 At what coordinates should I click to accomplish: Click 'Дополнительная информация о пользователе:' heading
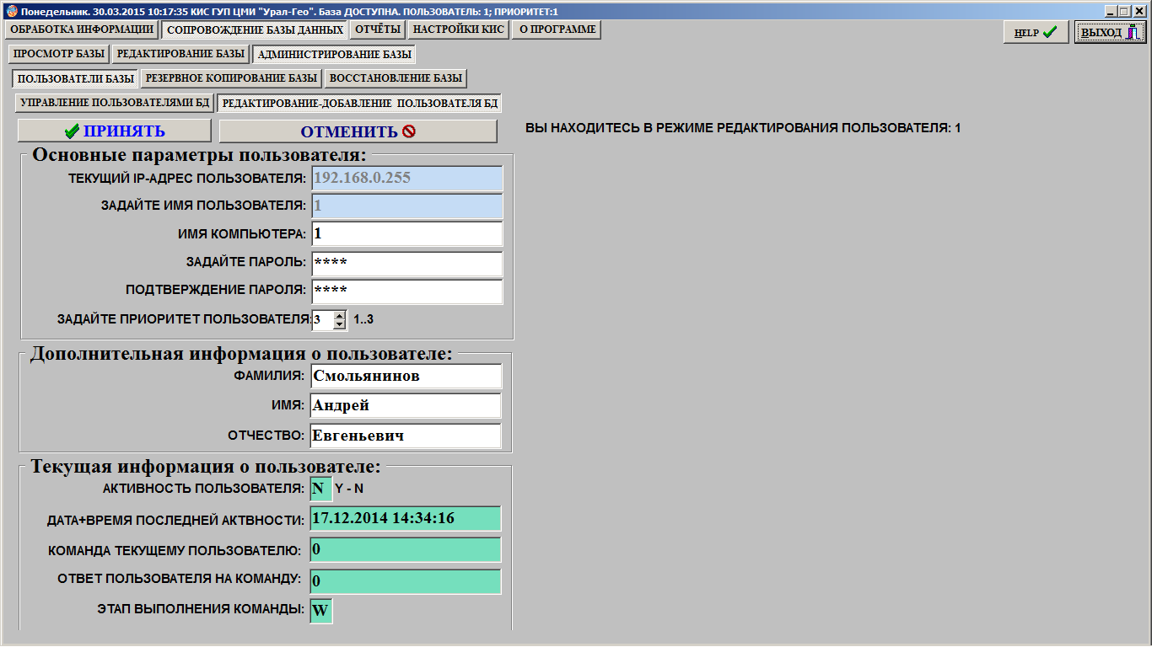tap(241, 354)
